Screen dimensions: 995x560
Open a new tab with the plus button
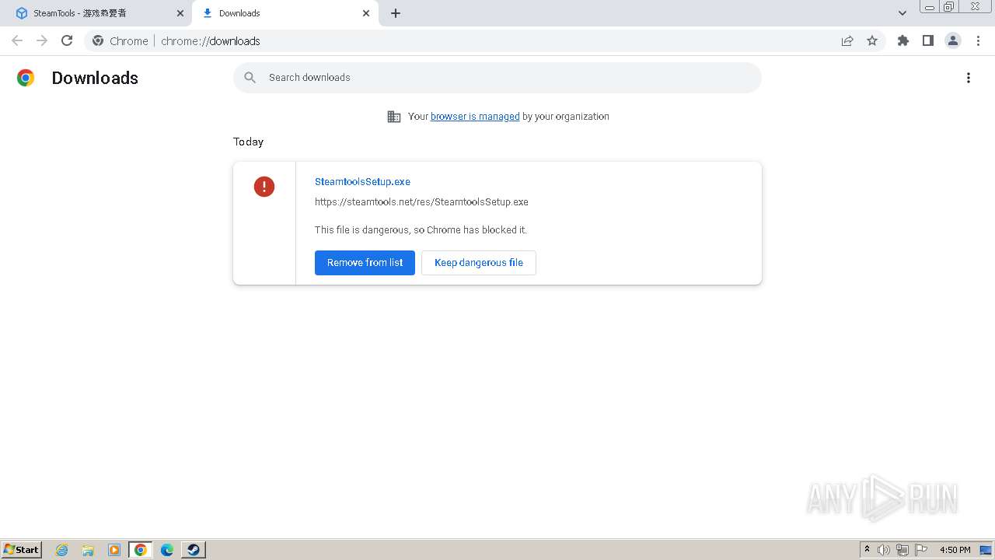[x=396, y=13]
